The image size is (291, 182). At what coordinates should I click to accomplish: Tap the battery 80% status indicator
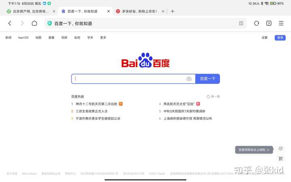click(277, 3)
